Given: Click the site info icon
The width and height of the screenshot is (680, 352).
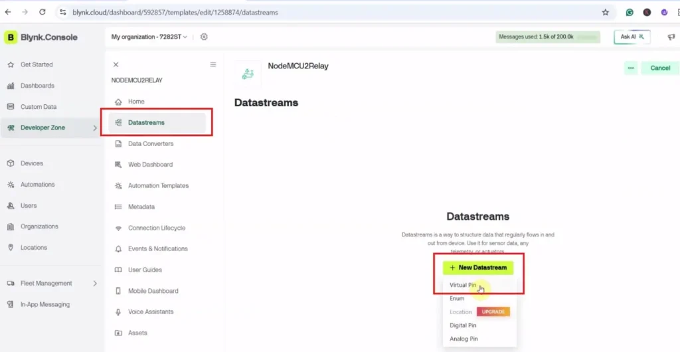Looking at the screenshot, I should coord(63,13).
